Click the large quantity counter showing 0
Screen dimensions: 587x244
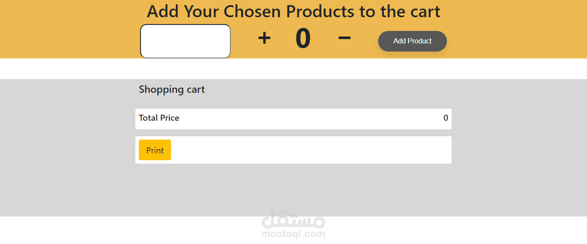(303, 38)
